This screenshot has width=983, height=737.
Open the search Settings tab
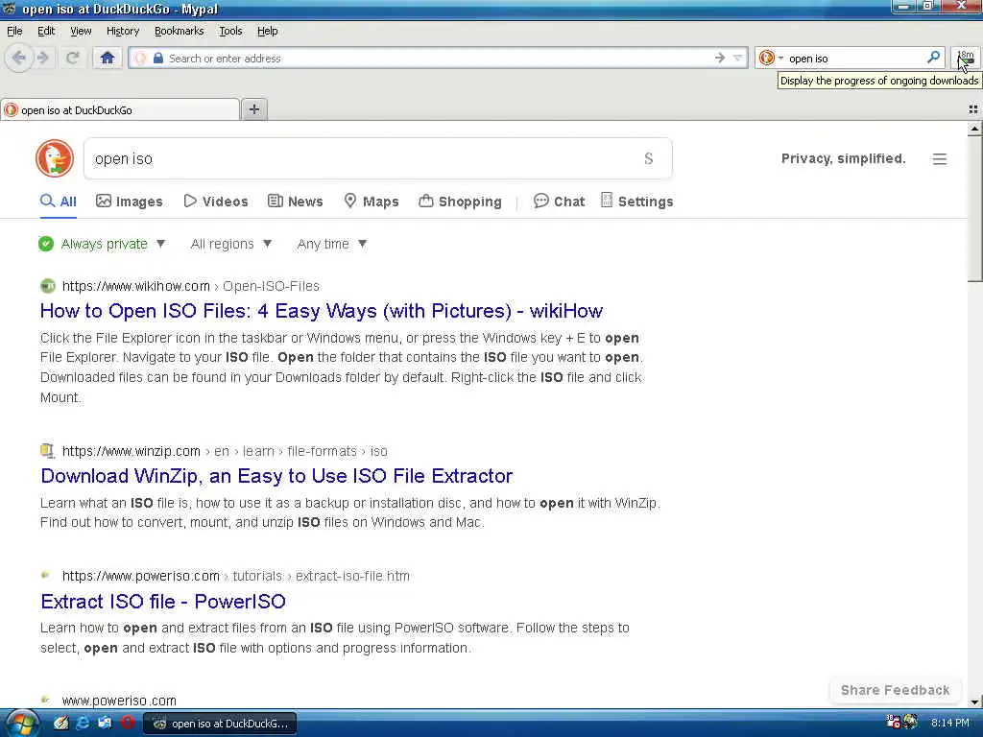[x=637, y=202]
